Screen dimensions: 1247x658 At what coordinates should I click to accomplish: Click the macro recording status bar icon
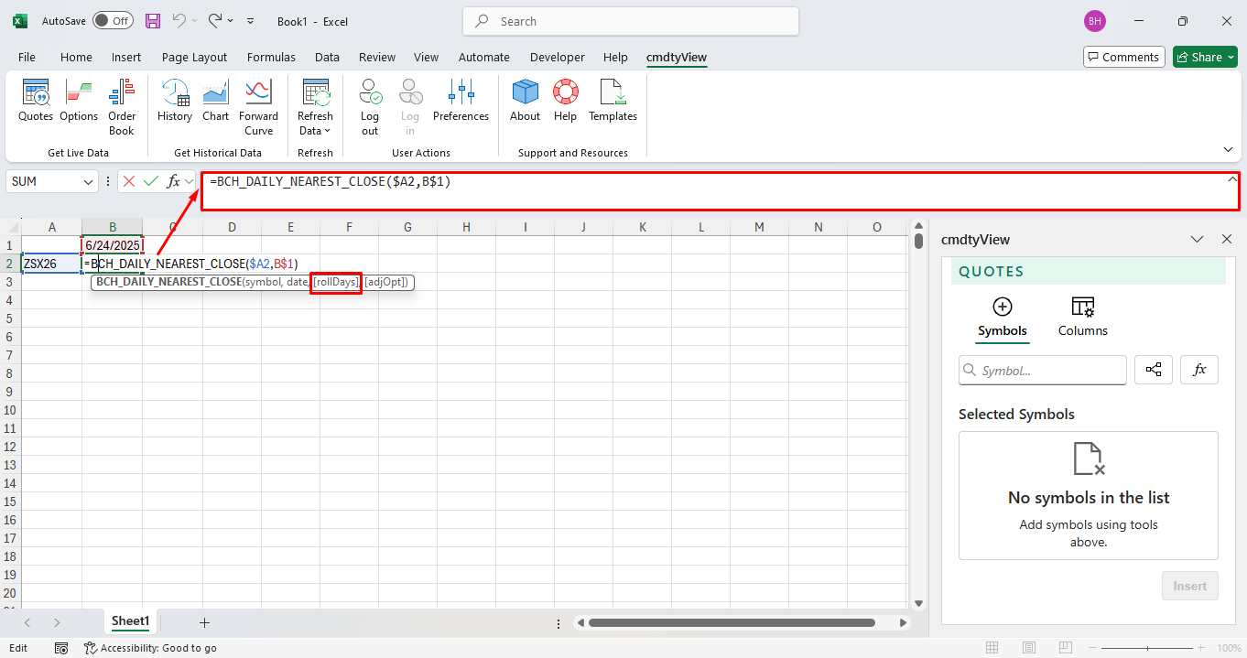61,648
